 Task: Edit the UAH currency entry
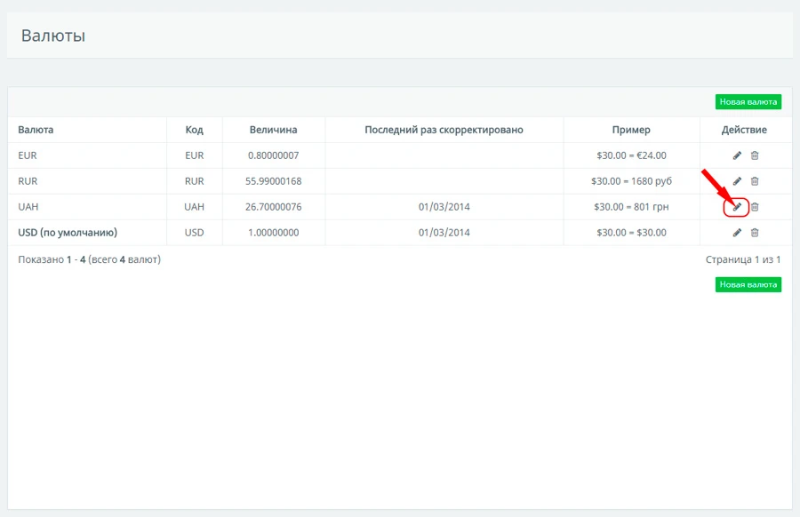[x=737, y=207]
